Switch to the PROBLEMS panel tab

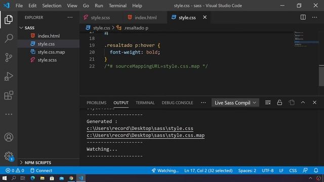pos(96,103)
